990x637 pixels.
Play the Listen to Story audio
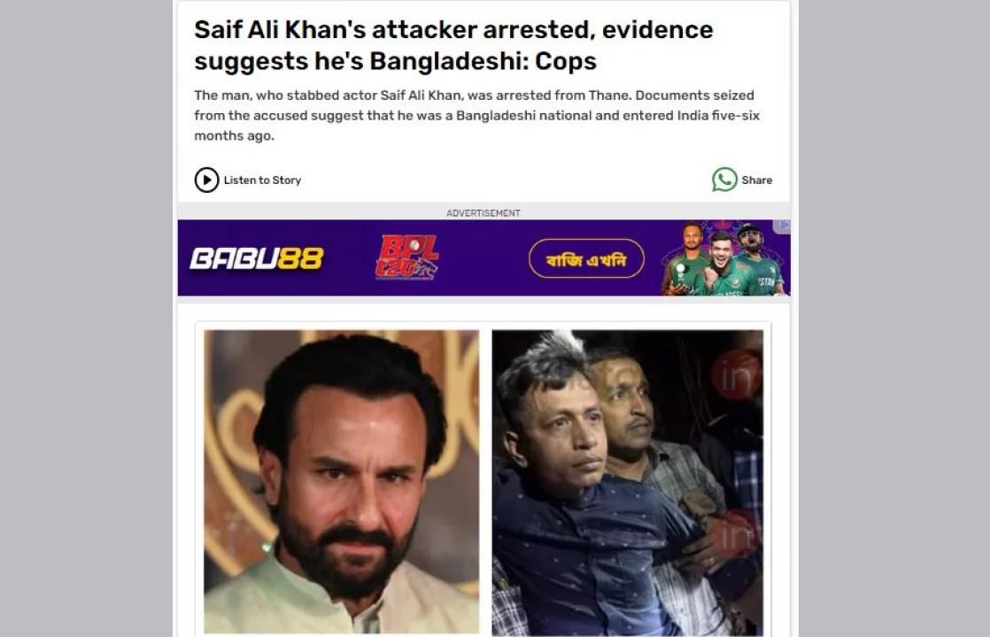point(206,180)
